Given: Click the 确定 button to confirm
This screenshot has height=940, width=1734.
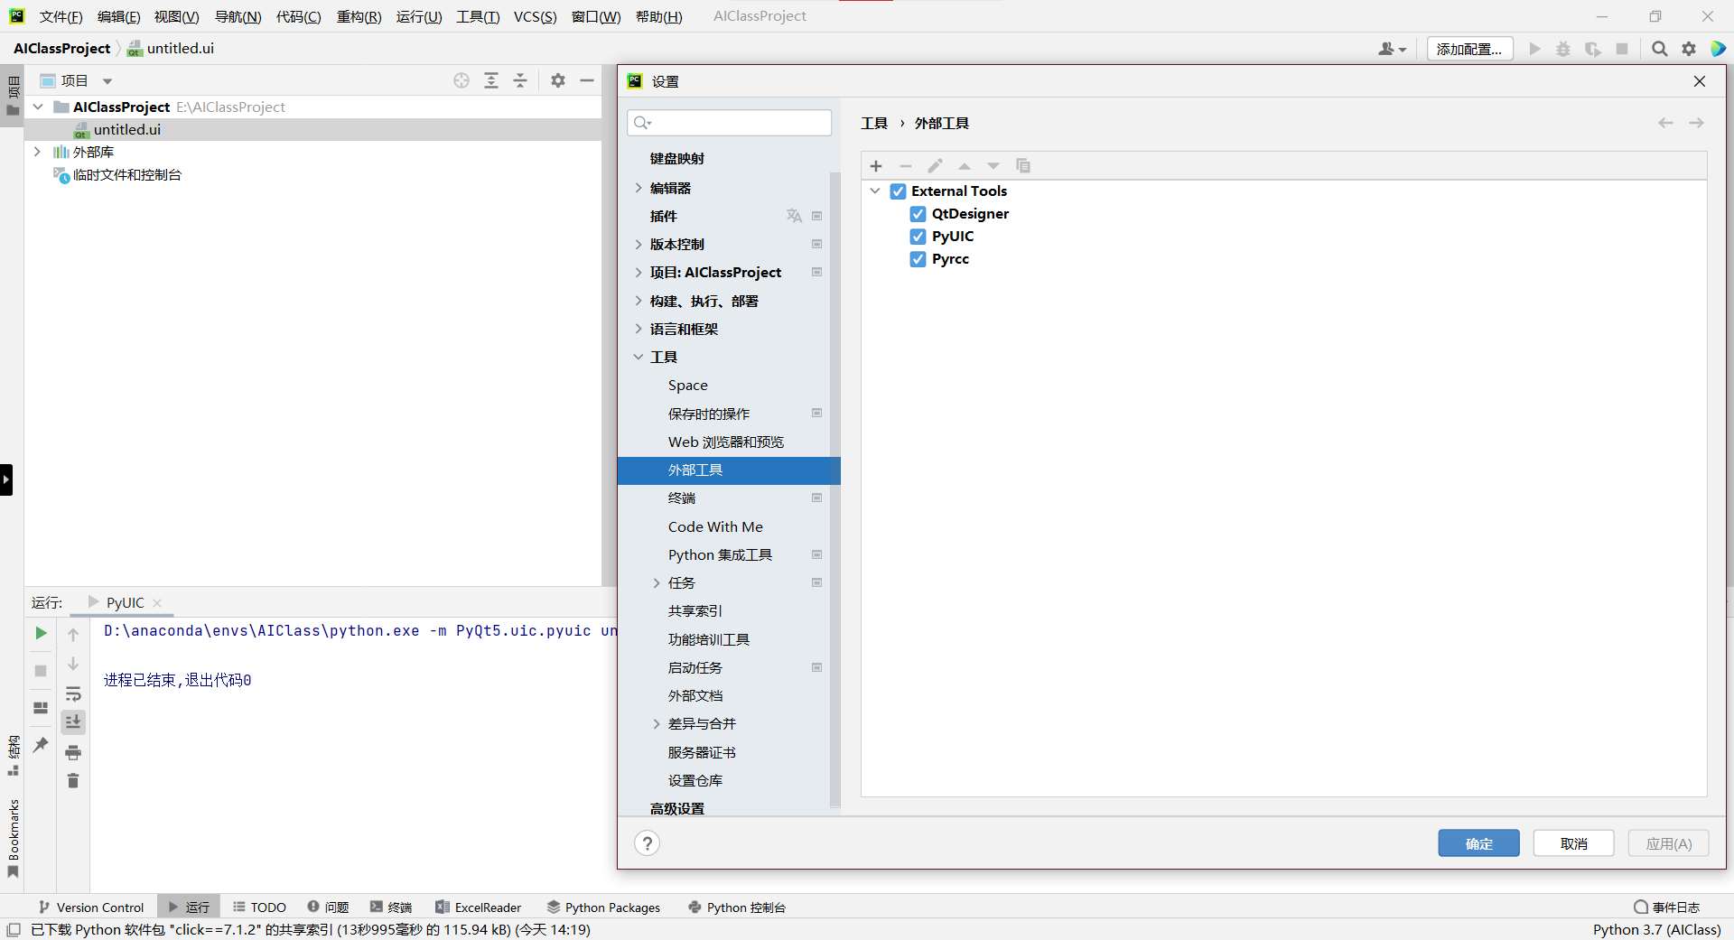Looking at the screenshot, I should pos(1478,842).
